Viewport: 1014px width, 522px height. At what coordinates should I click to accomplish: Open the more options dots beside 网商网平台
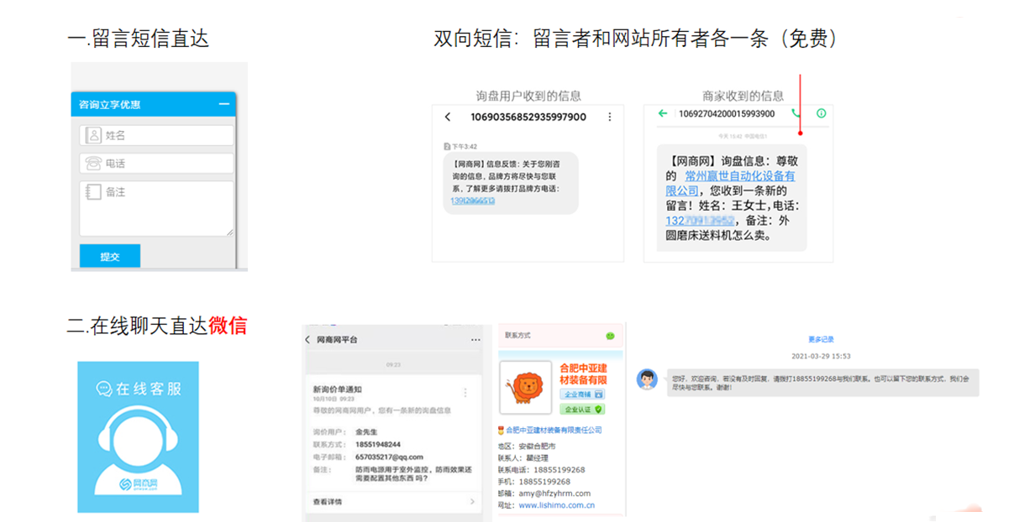pyautogui.click(x=475, y=339)
